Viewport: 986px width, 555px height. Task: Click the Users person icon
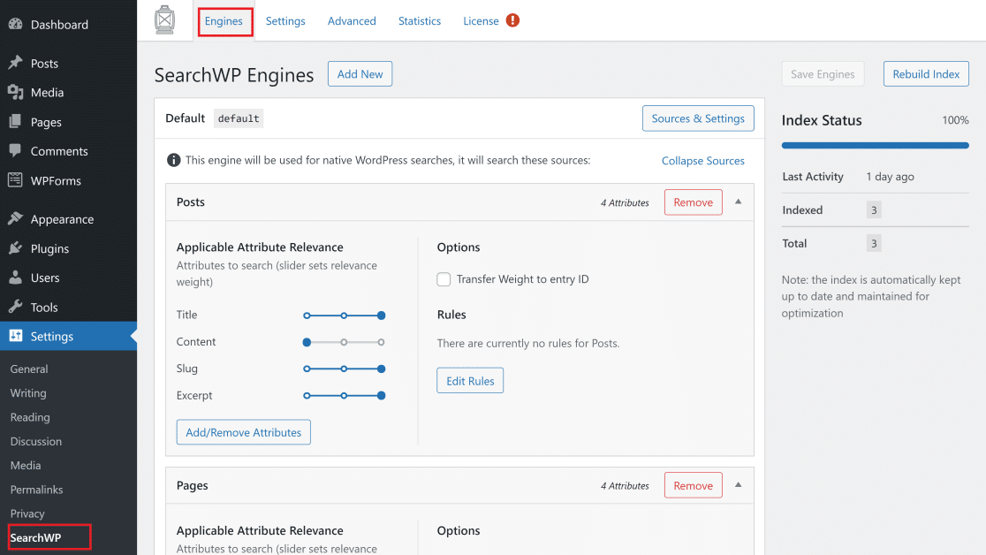[16, 277]
